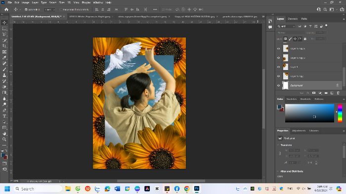The height and width of the screenshot is (194, 346).
Task: Click the link width and height toggle
Action: 280,153
